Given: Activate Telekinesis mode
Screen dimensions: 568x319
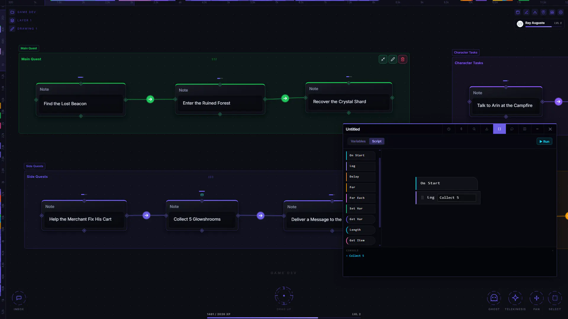Looking at the screenshot, I should (x=515, y=298).
